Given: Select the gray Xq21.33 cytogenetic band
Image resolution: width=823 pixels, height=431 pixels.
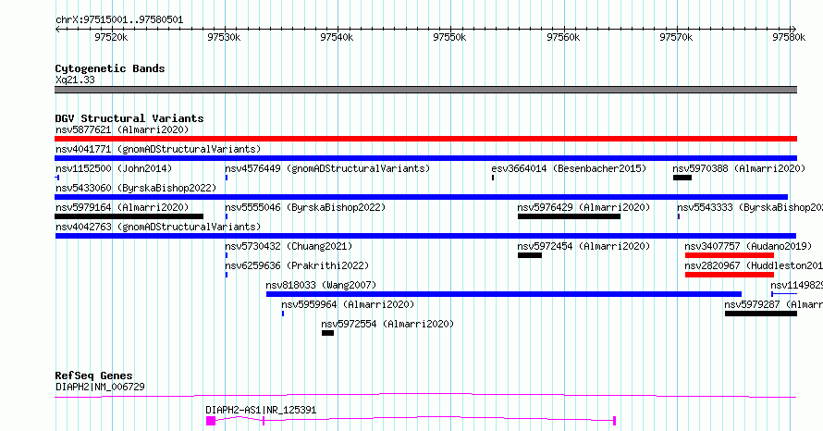Looking at the screenshot, I should pyautogui.click(x=425, y=90).
